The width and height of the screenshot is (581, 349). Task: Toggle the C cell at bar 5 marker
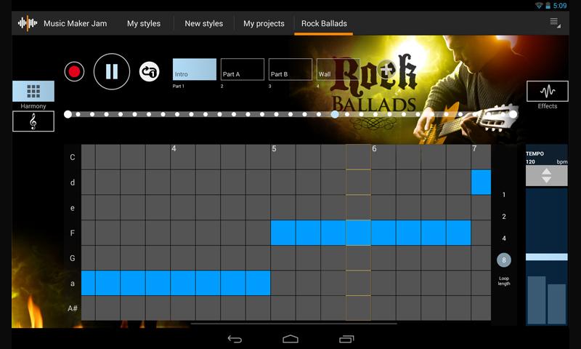(x=283, y=157)
